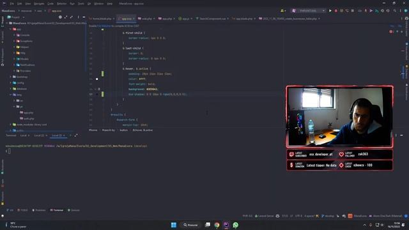Click the UTF-8 encoding in status bar
Viewport: 409px width, 230px height.
pos(298,216)
